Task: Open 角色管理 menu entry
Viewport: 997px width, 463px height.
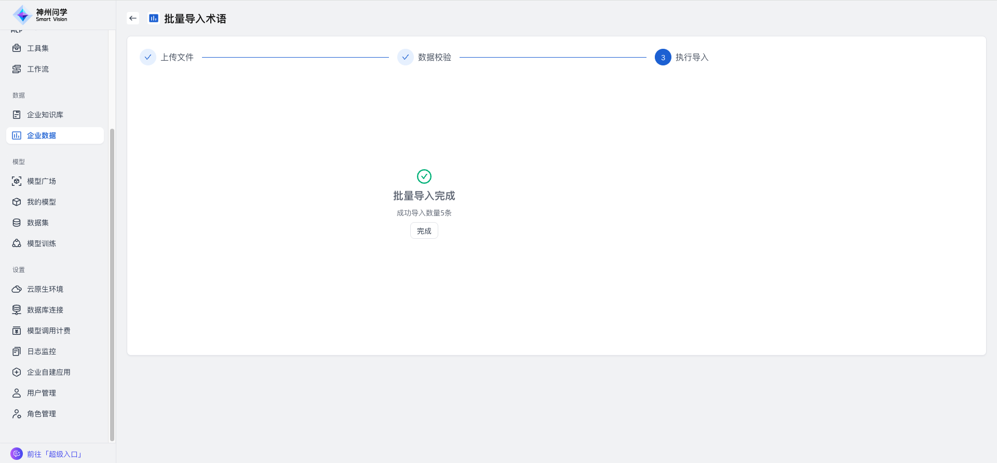Action: pos(42,414)
